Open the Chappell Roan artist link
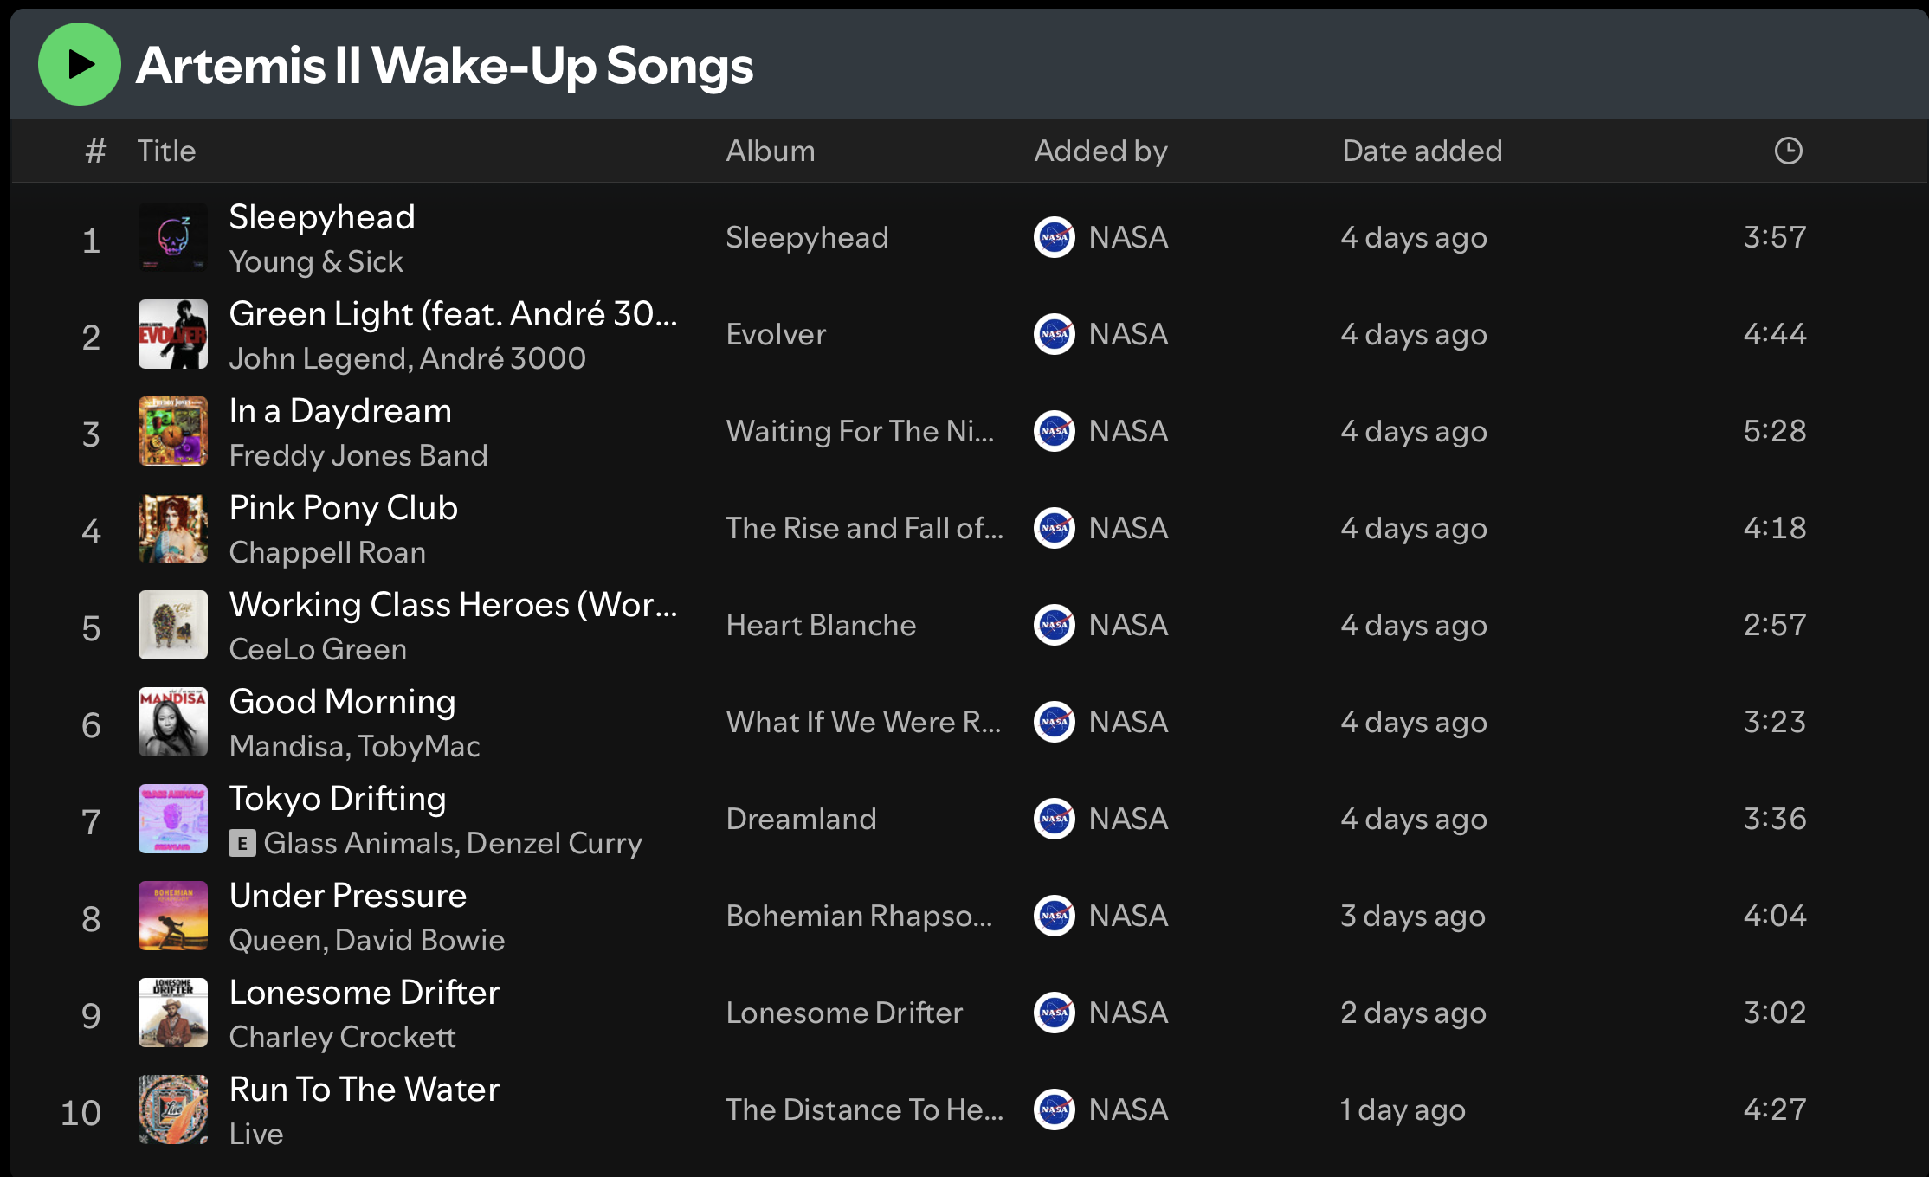1929x1177 pixels. tap(327, 552)
